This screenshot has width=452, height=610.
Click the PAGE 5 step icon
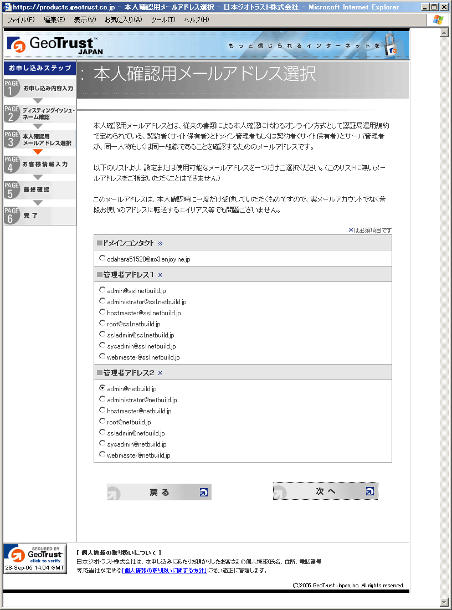11,190
